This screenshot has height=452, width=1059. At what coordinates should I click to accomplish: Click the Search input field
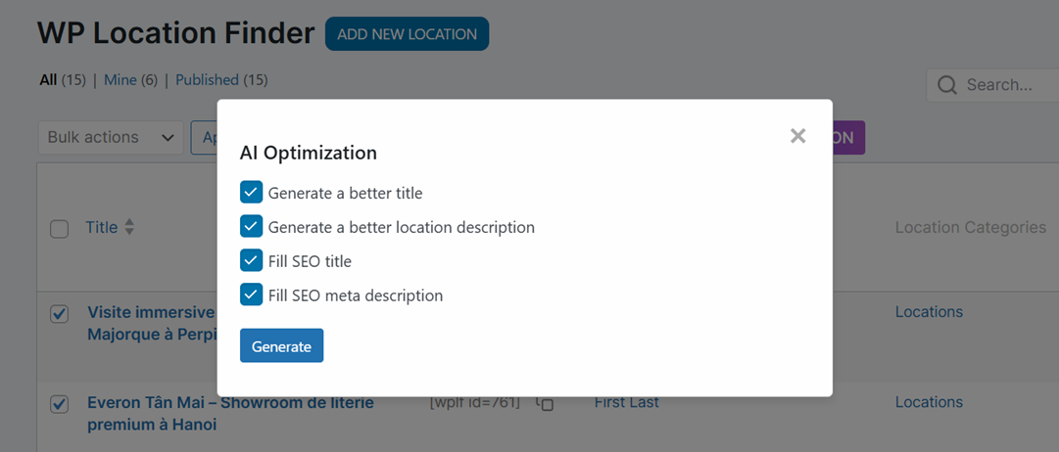pos(992,85)
